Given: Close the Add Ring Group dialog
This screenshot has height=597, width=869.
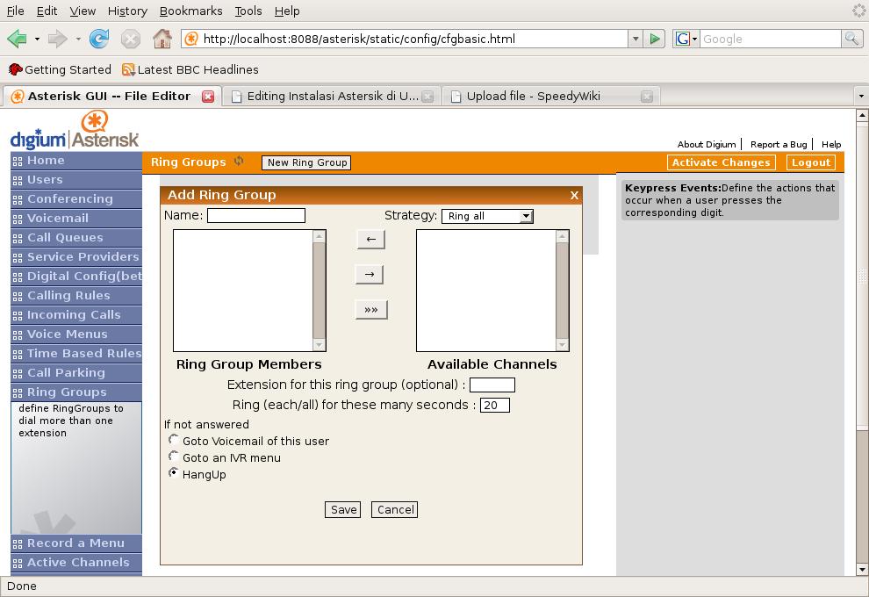Looking at the screenshot, I should tap(574, 195).
